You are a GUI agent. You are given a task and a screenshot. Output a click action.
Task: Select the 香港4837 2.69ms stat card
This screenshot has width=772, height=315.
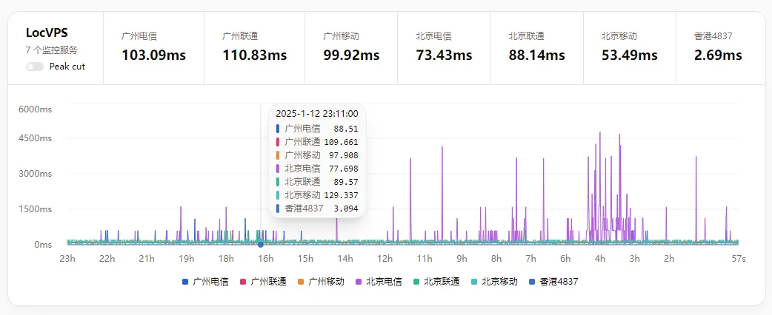click(721, 48)
